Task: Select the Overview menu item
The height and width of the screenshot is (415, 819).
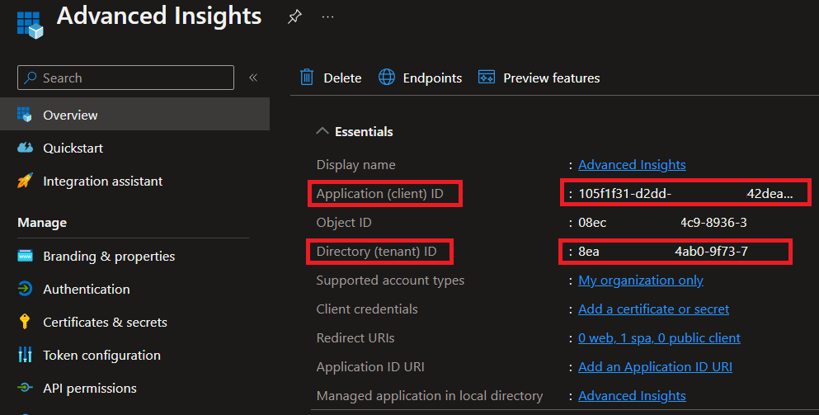Action: [70, 116]
